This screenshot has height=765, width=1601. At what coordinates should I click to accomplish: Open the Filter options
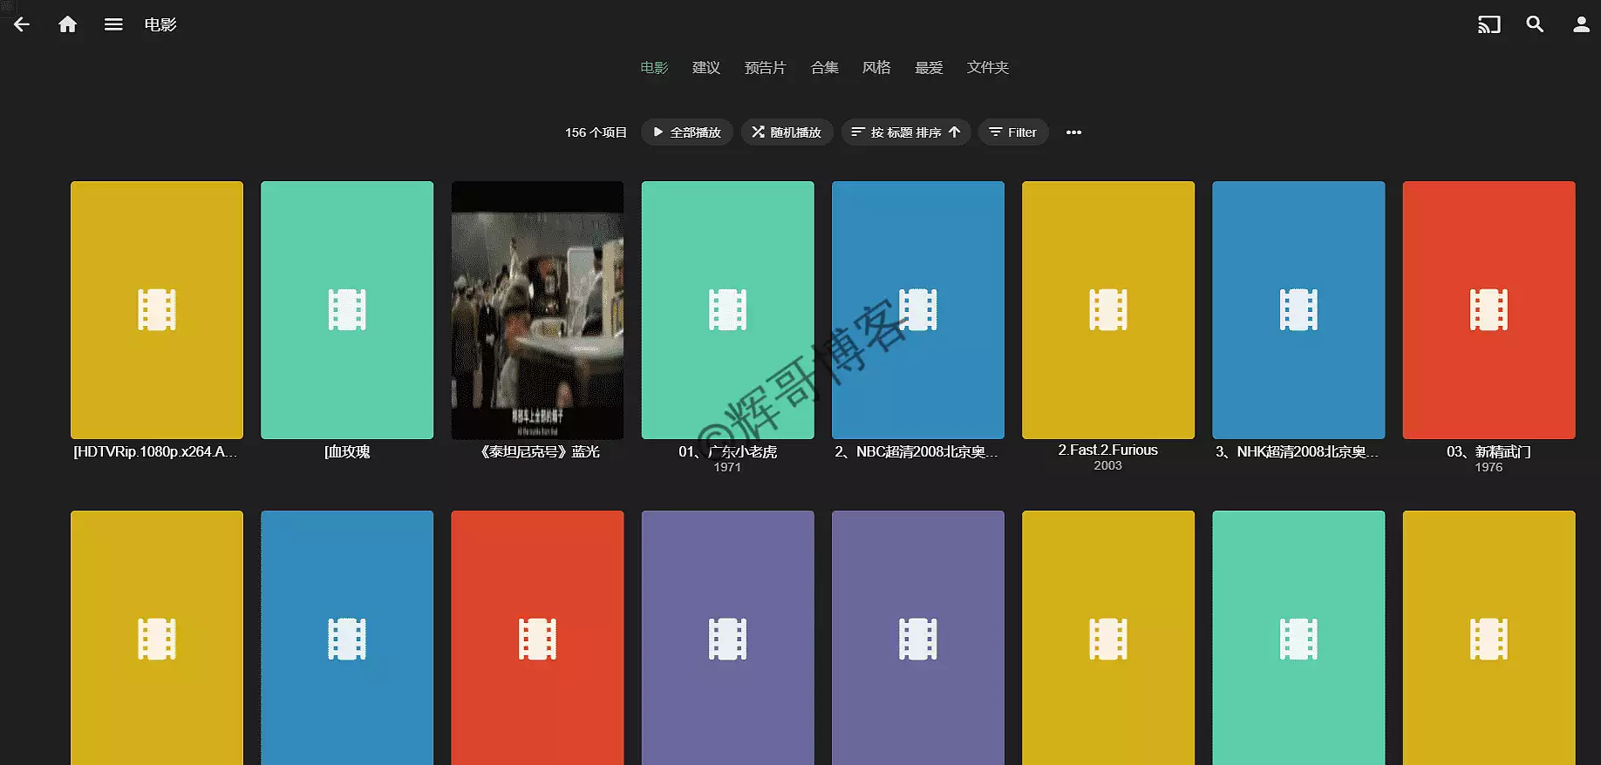(x=1013, y=132)
